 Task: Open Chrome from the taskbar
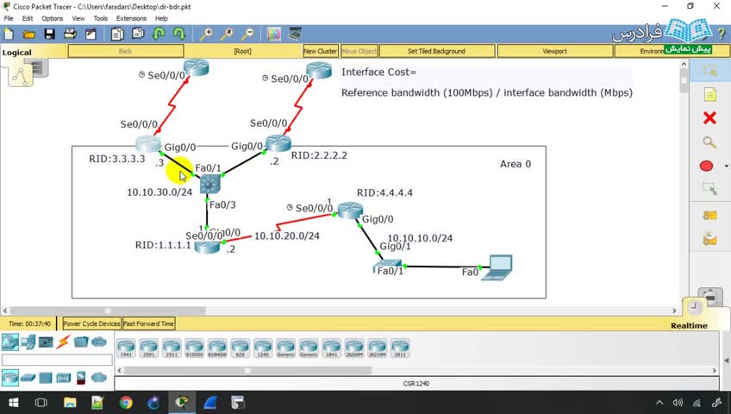[125, 402]
